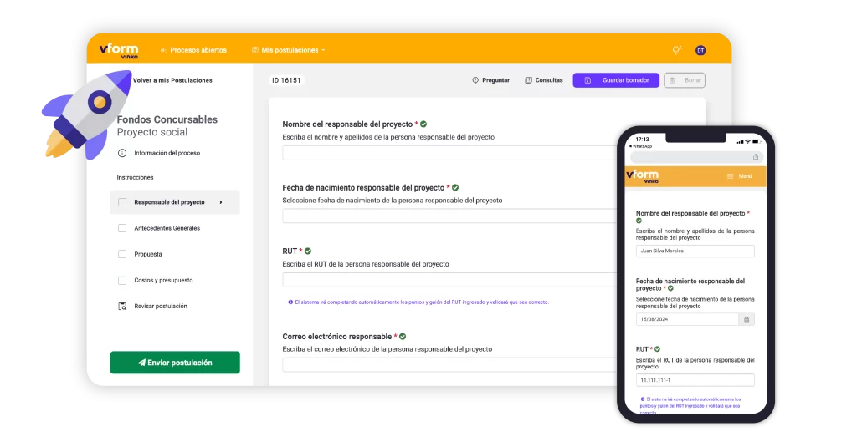
Task: Click the lightbulb tips icon in the header
Action: (676, 50)
